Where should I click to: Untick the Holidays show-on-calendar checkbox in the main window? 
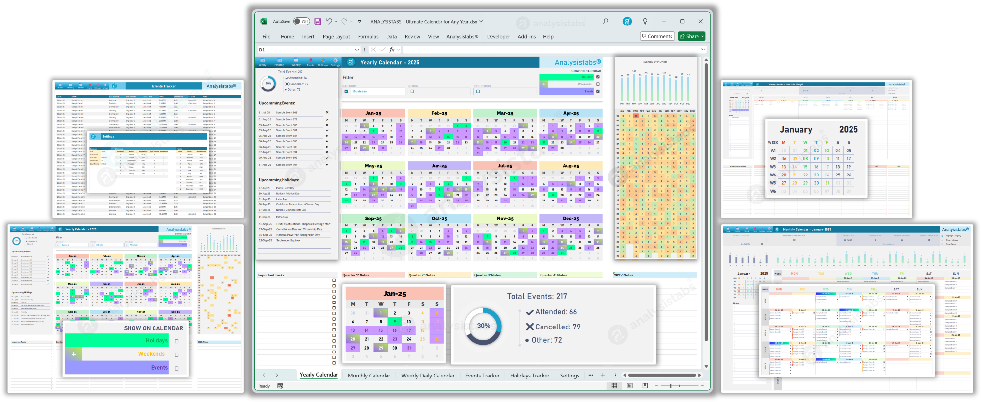pos(598,77)
